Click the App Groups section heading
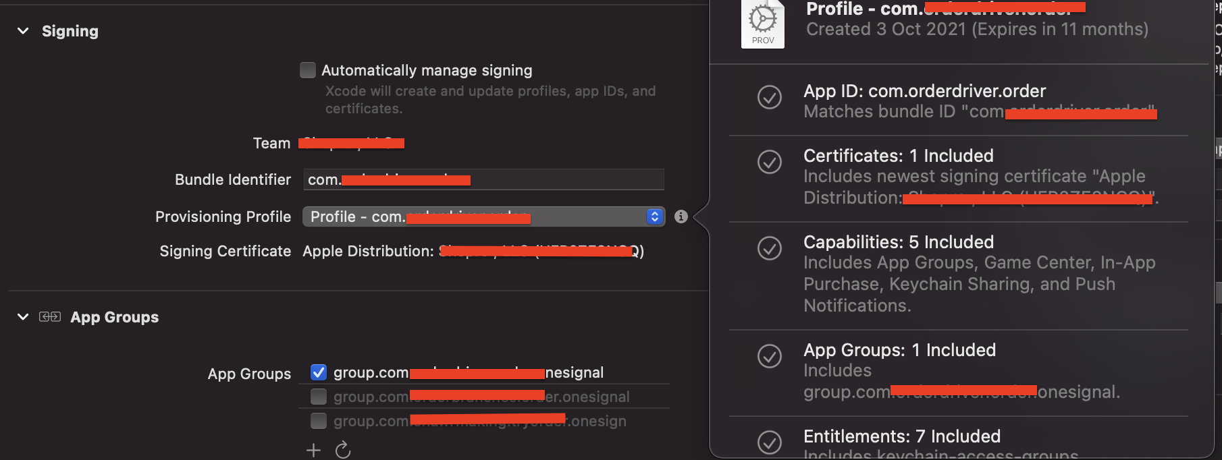Image resolution: width=1222 pixels, height=460 pixels. pos(115,317)
